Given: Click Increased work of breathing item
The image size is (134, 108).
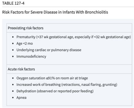Looking at the screenshot, I should coord(67,85).
